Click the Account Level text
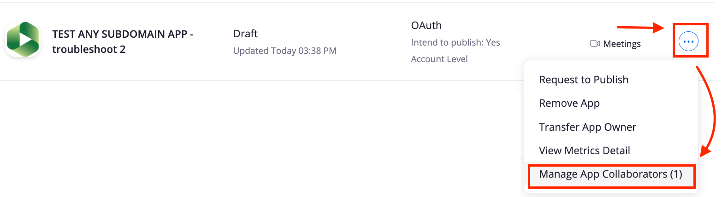Viewport: 722px width, 197px height. tap(439, 59)
